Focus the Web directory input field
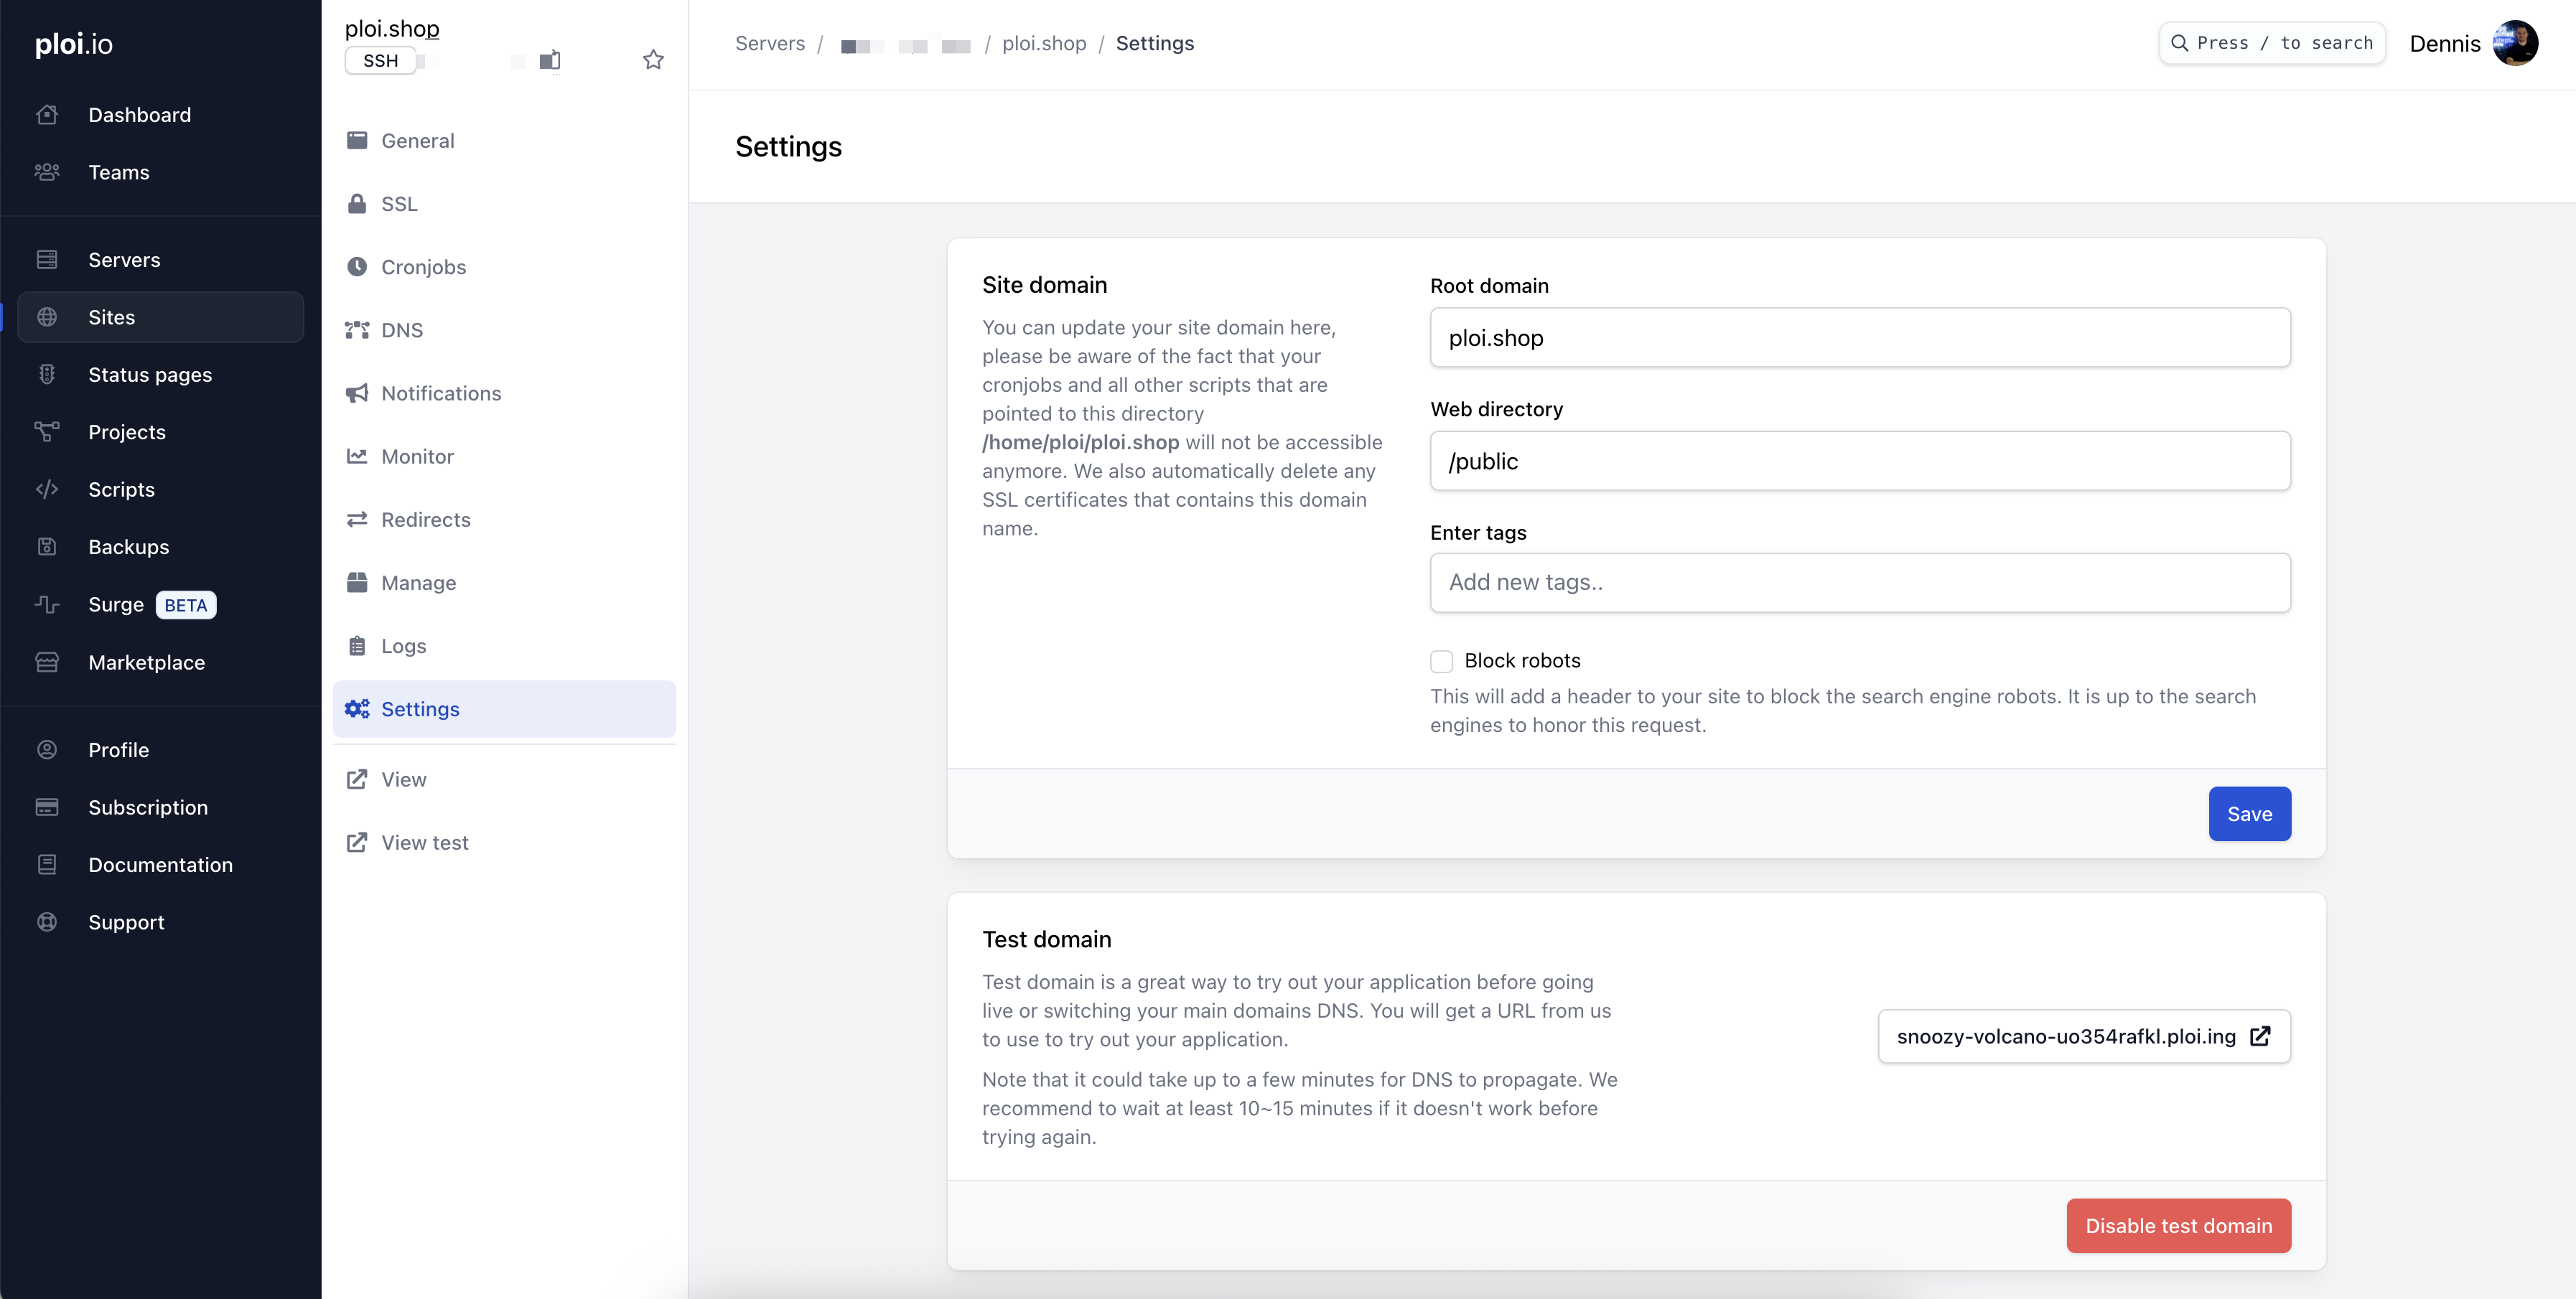Viewport: 2576px width, 1299px height. click(1859, 461)
